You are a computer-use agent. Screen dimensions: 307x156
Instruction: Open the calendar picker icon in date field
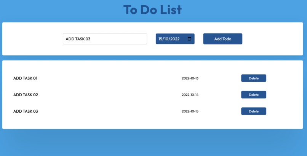pyautogui.click(x=189, y=39)
